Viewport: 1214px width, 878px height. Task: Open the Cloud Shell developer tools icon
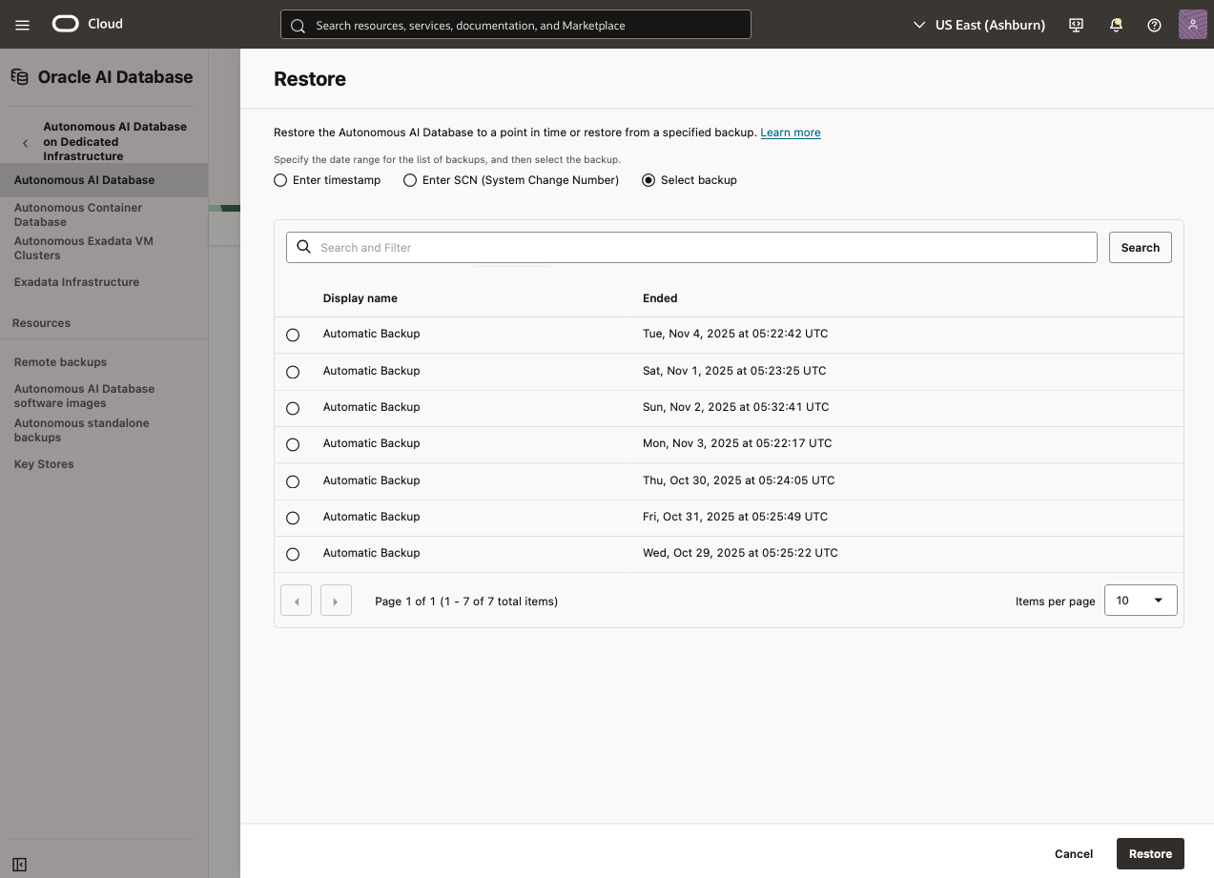point(1077,25)
